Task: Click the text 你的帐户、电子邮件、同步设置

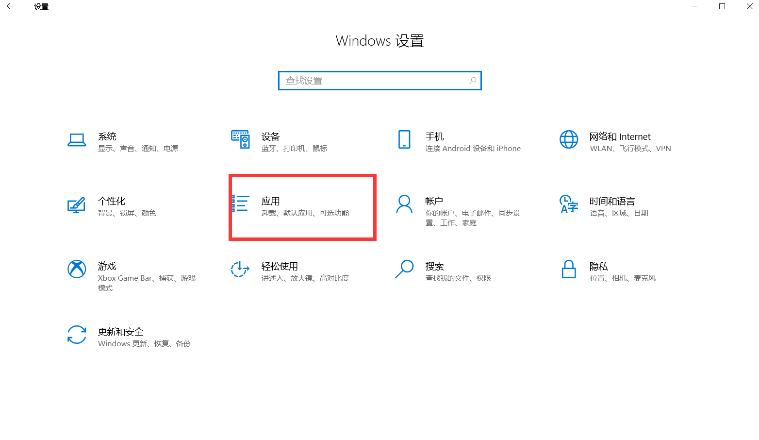Action: (473, 218)
